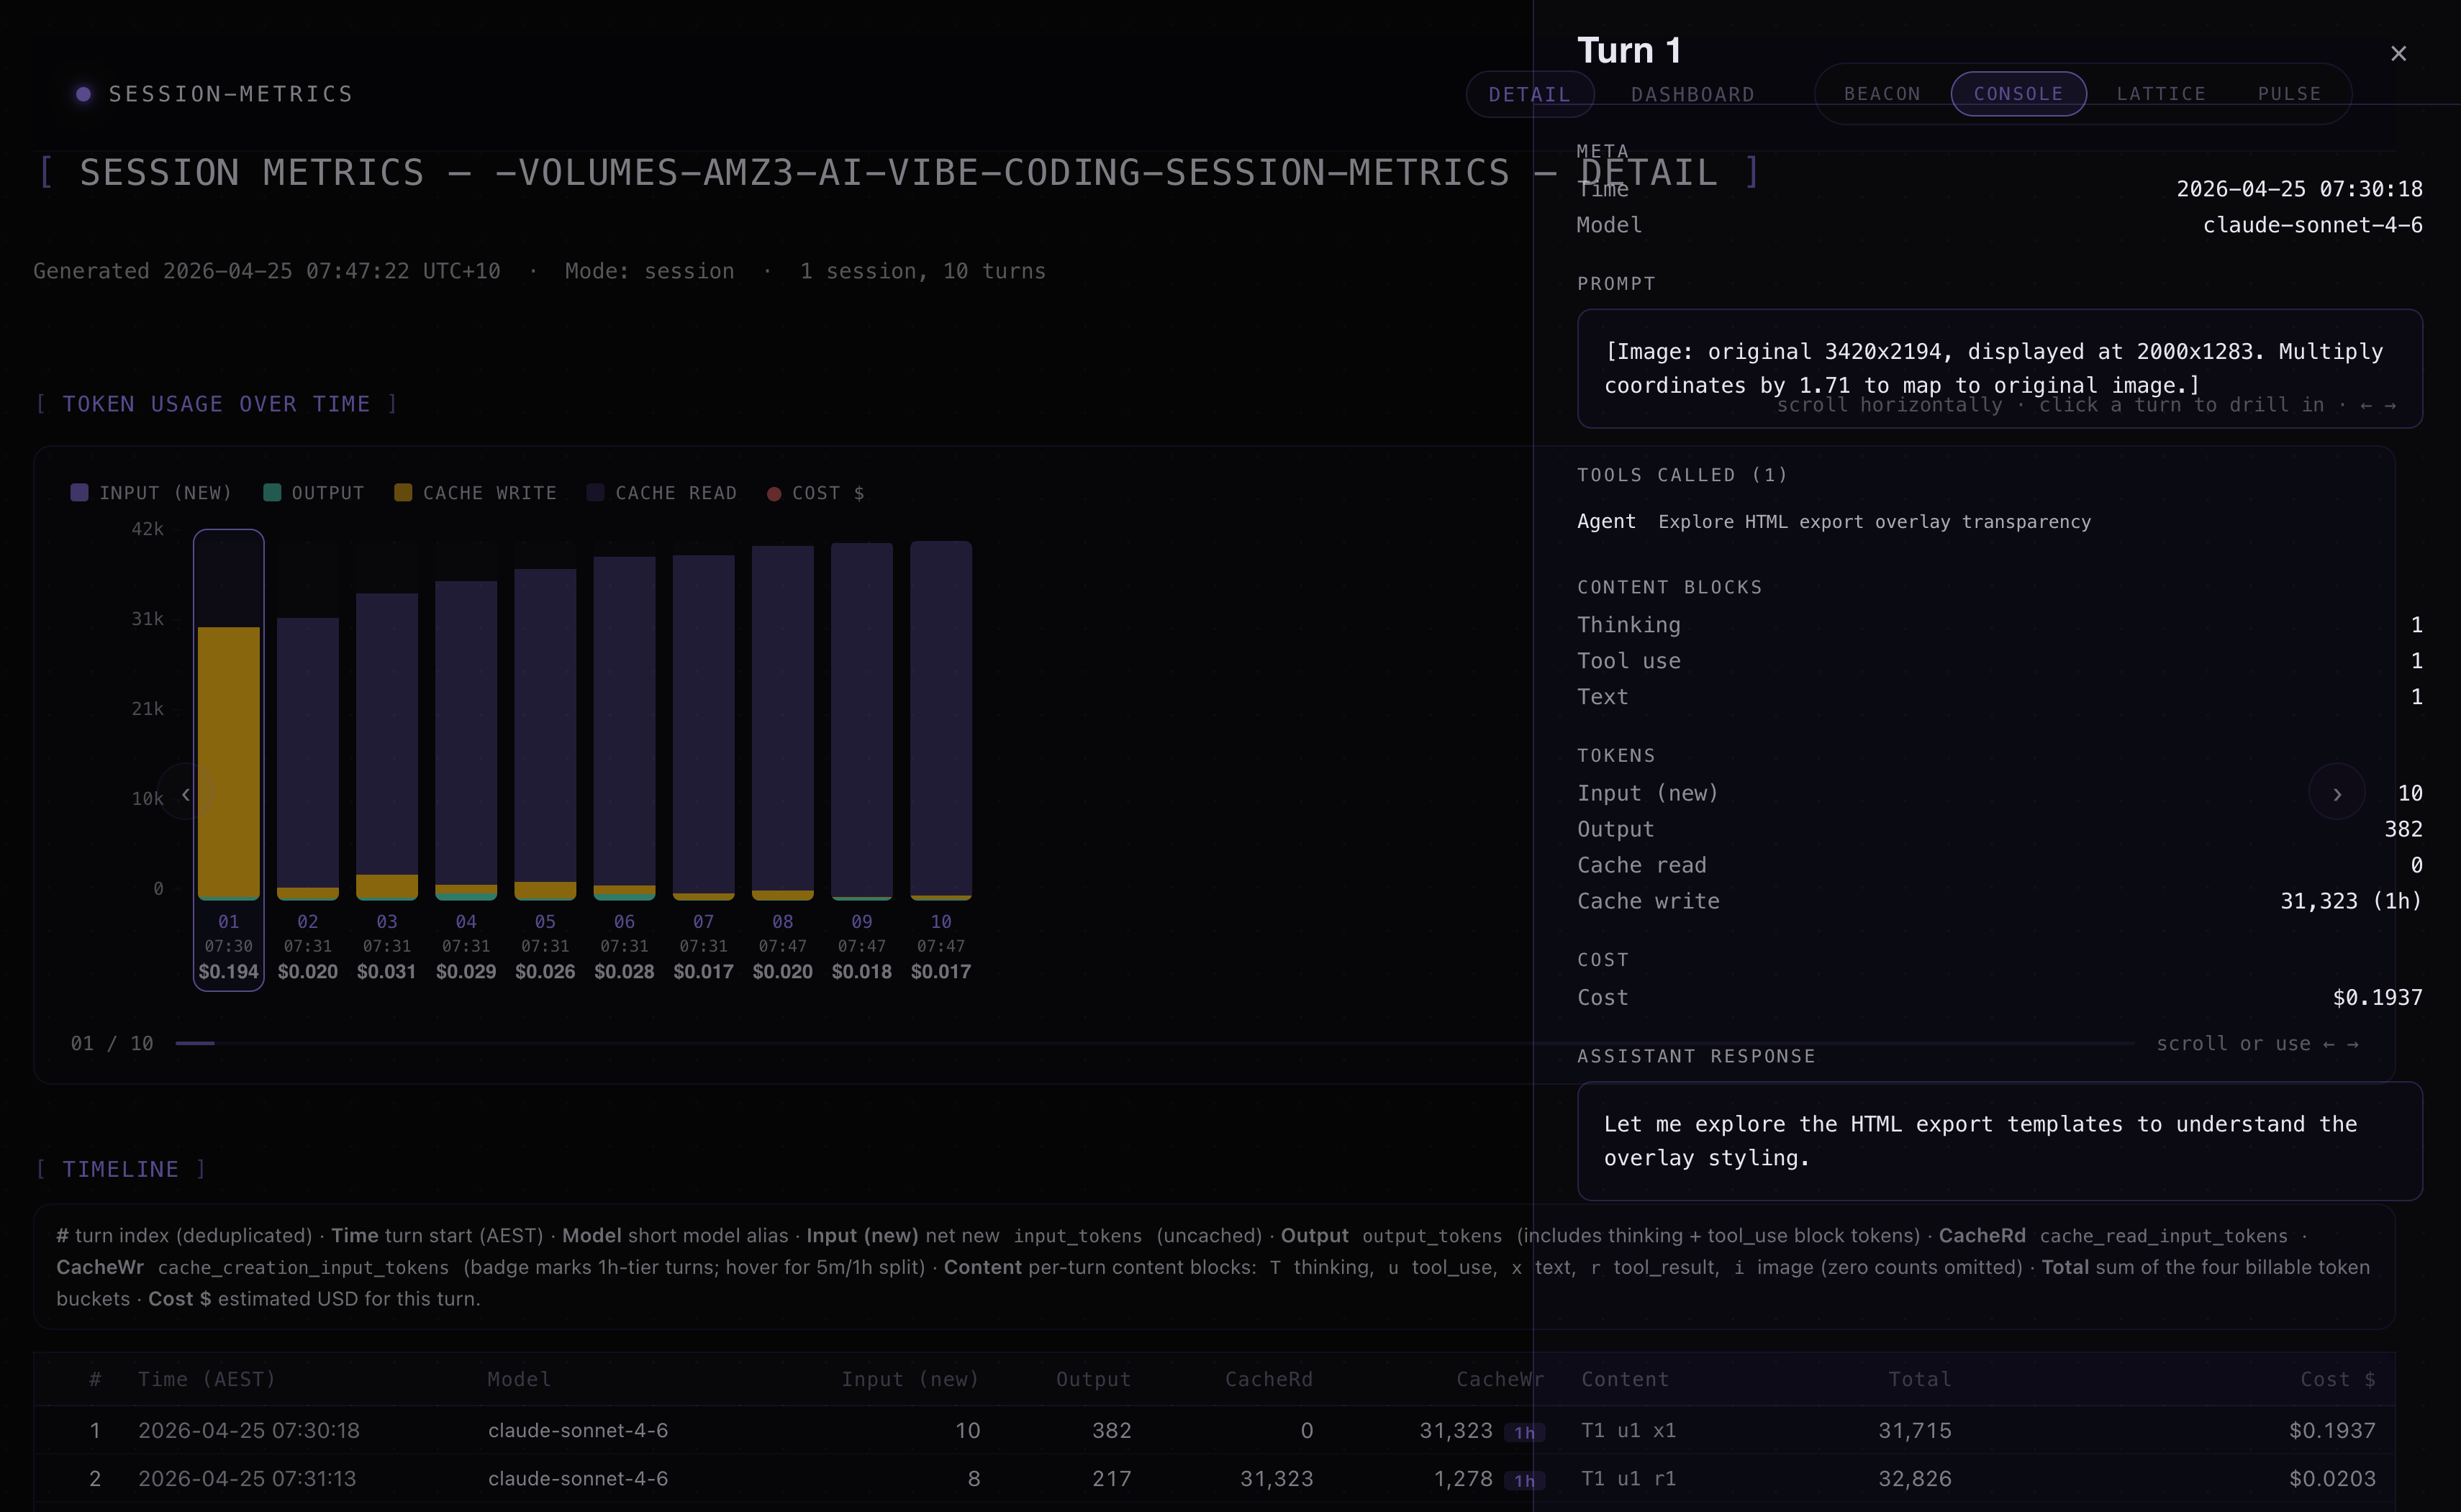The image size is (2461, 1512).
Task: Click the purple dot beside SESSION-METRICS
Action: [x=84, y=94]
